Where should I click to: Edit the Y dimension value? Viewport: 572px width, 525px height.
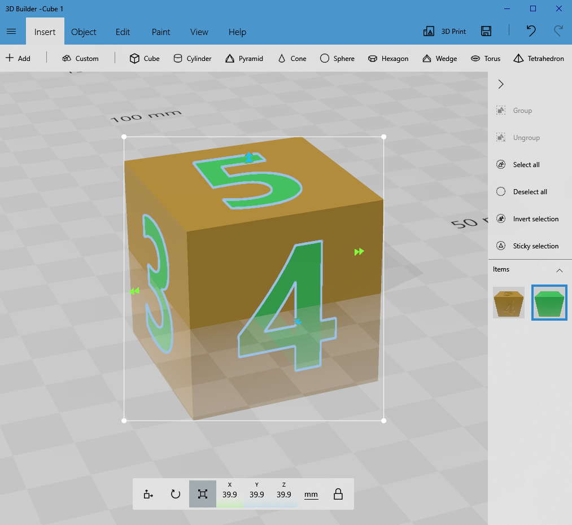point(257,494)
